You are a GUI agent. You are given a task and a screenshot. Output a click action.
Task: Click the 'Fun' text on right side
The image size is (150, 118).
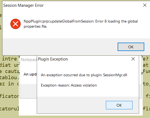tap(146, 71)
